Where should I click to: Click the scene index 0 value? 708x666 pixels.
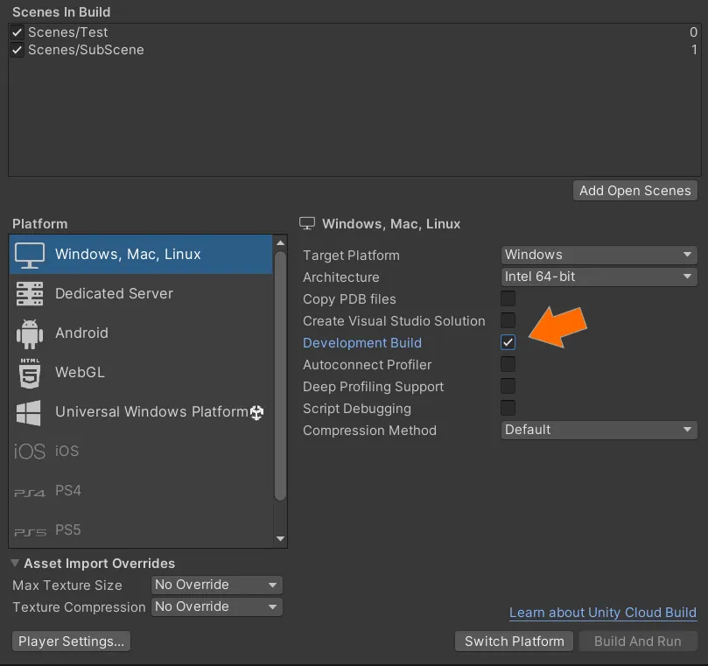(693, 32)
